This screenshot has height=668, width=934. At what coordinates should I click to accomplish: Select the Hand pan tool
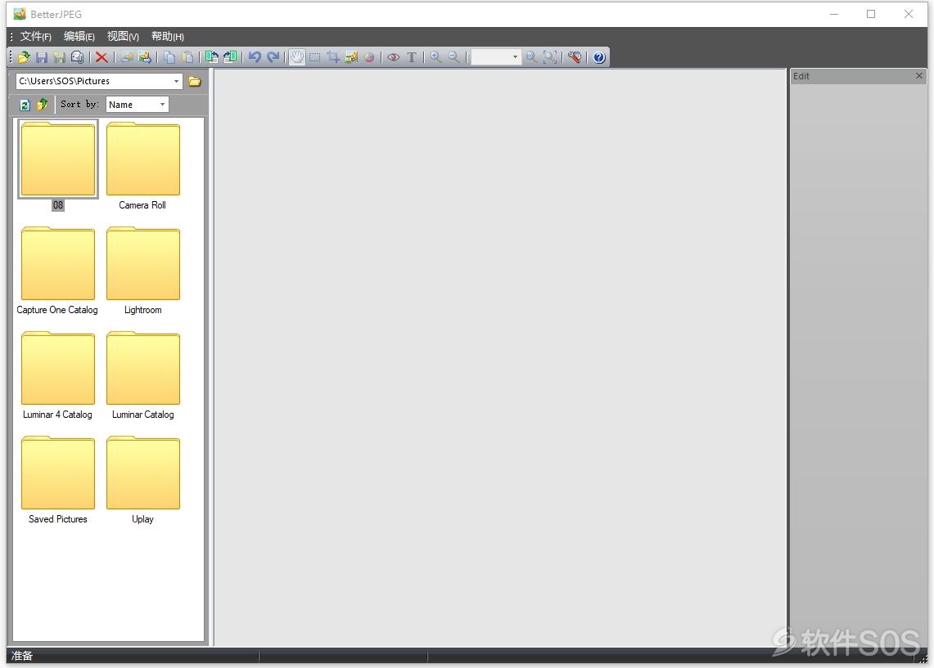[297, 57]
